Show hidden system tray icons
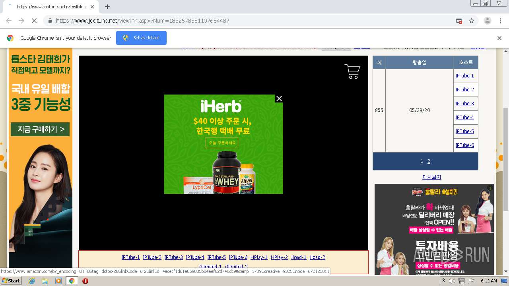Viewport: 509px width, 286px height. tap(443, 280)
